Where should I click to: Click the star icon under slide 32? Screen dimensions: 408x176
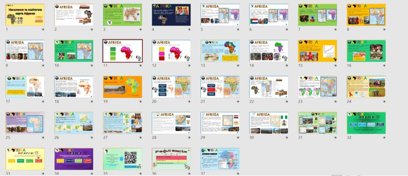(384, 137)
